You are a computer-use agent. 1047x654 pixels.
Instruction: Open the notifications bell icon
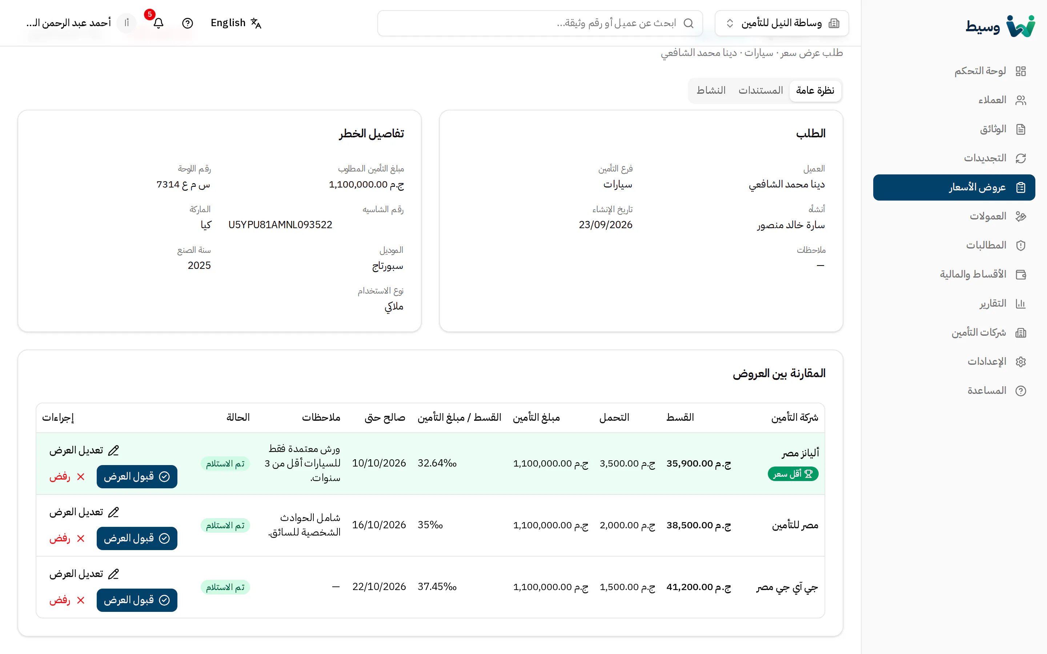click(x=159, y=23)
